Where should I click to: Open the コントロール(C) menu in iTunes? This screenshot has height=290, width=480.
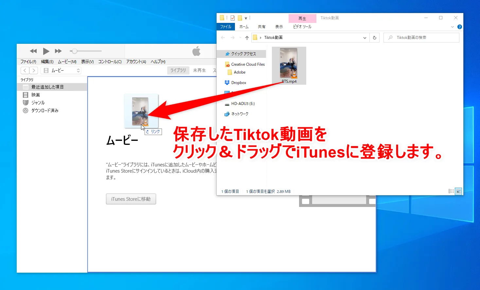click(110, 61)
